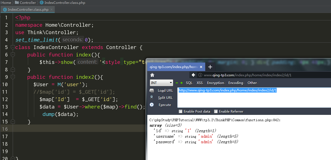331x160 pixels.
Task: Click the Controller folder icon in the breadcrumb
Action: 16,3
